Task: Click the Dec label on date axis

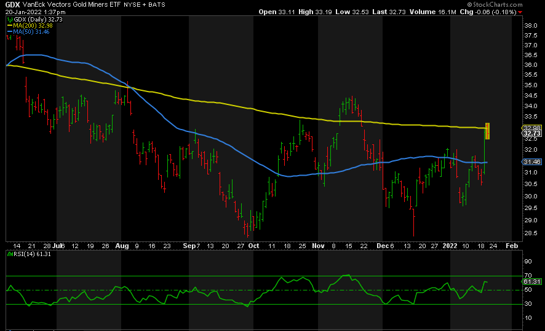Action: click(383, 246)
